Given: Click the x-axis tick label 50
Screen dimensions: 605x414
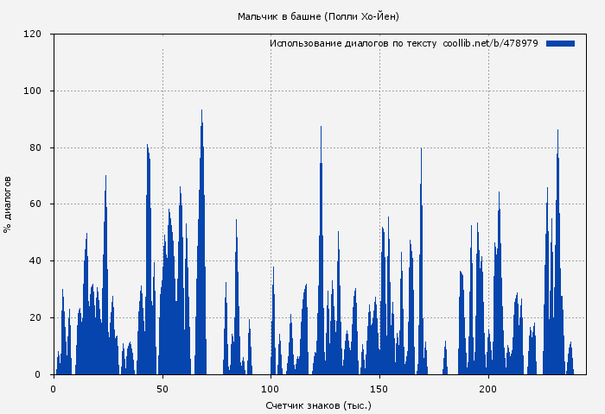Looking at the screenshot, I should click(x=162, y=389).
